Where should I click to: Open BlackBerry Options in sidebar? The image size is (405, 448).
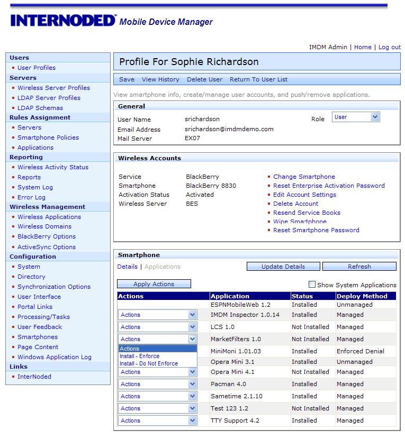pyautogui.click(x=47, y=236)
